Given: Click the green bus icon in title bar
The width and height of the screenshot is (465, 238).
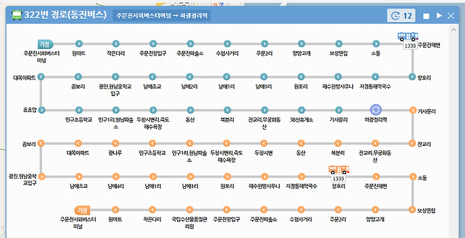Looking at the screenshot, I should [17, 15].
